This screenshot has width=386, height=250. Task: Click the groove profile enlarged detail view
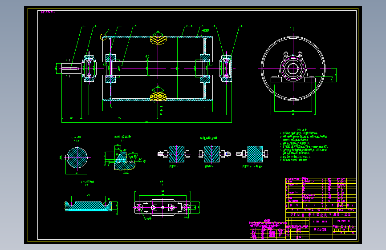[124, 160]
